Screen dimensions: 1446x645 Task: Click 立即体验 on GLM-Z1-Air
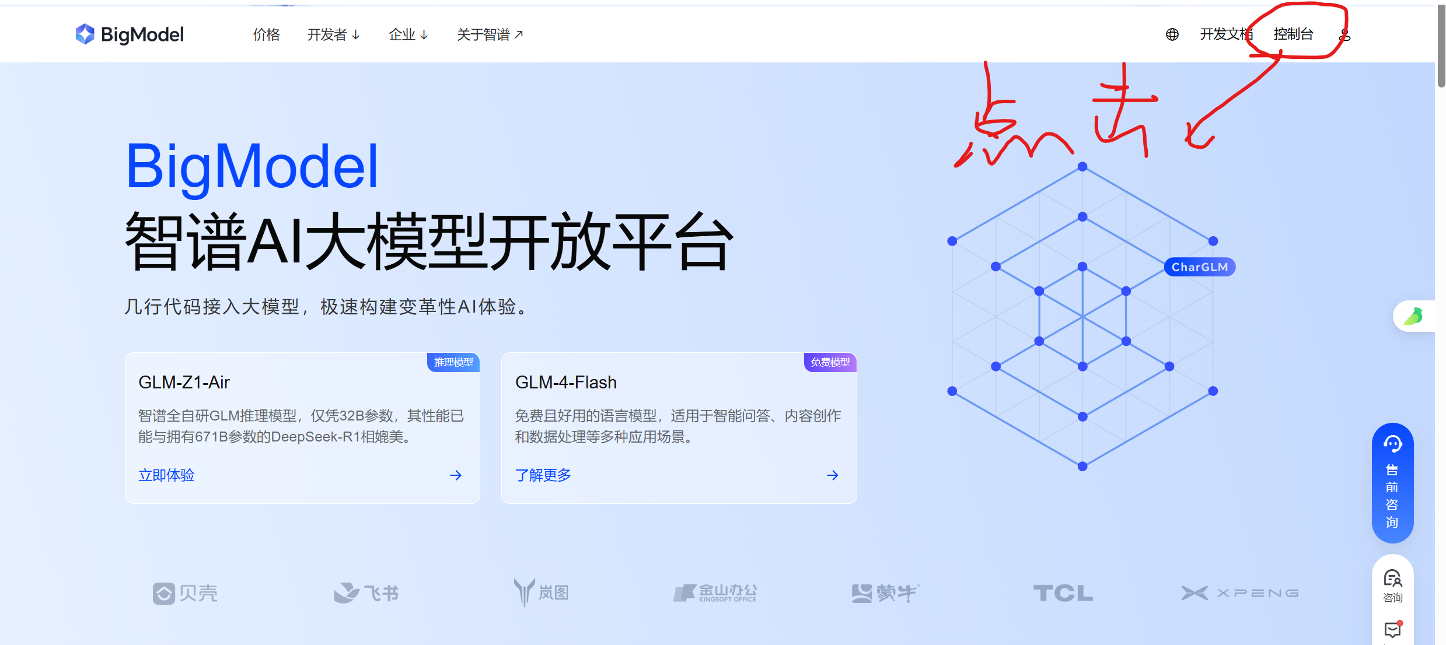coord(166,475)
